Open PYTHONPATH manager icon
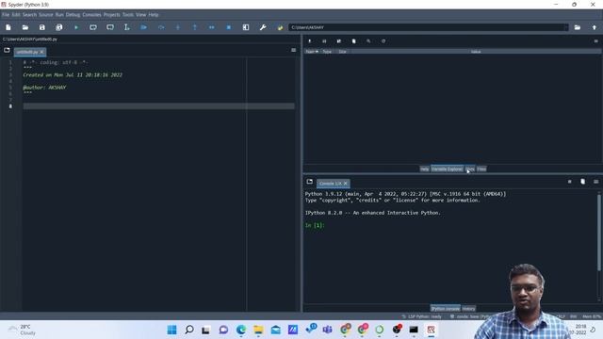Viewport: 603px width, 339px height. point(280,27)
